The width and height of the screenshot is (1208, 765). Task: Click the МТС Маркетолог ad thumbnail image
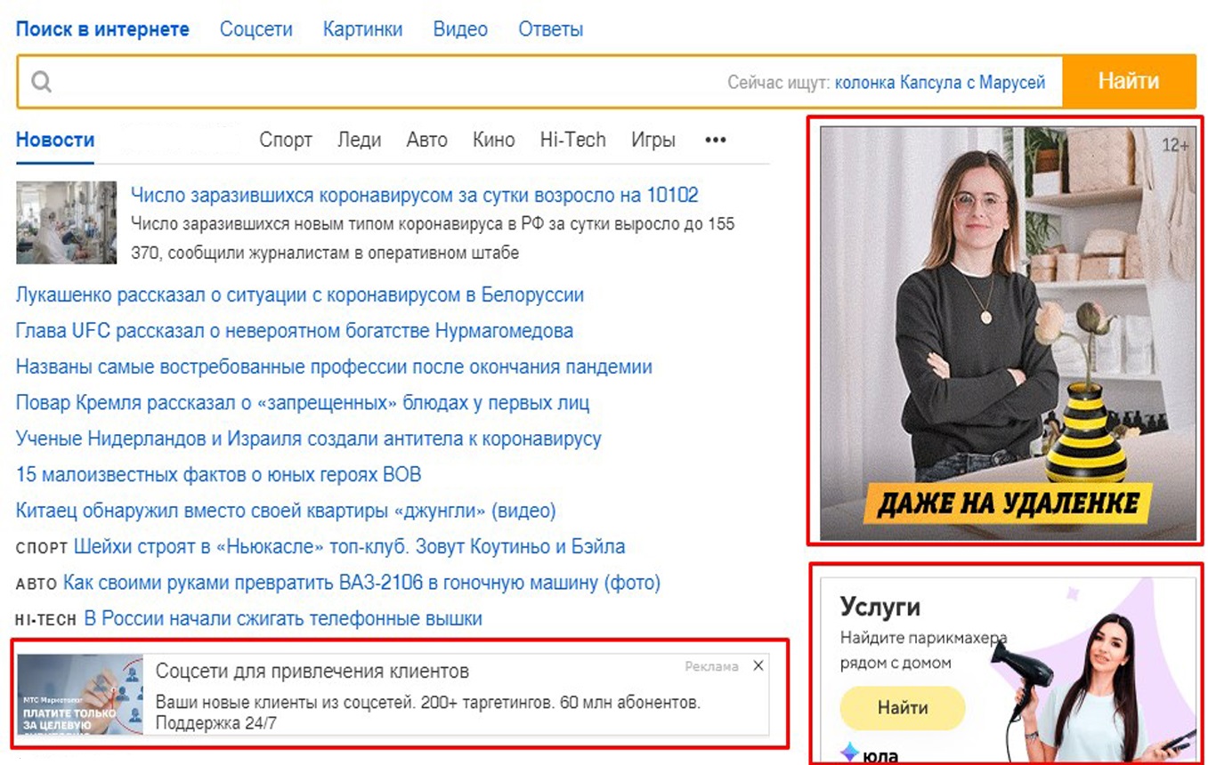click(80, 695)
